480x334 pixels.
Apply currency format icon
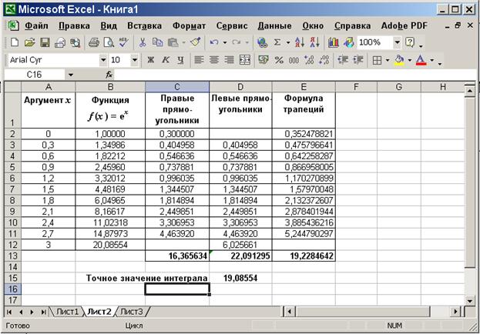pyautogui.click(x=263, y=60)
